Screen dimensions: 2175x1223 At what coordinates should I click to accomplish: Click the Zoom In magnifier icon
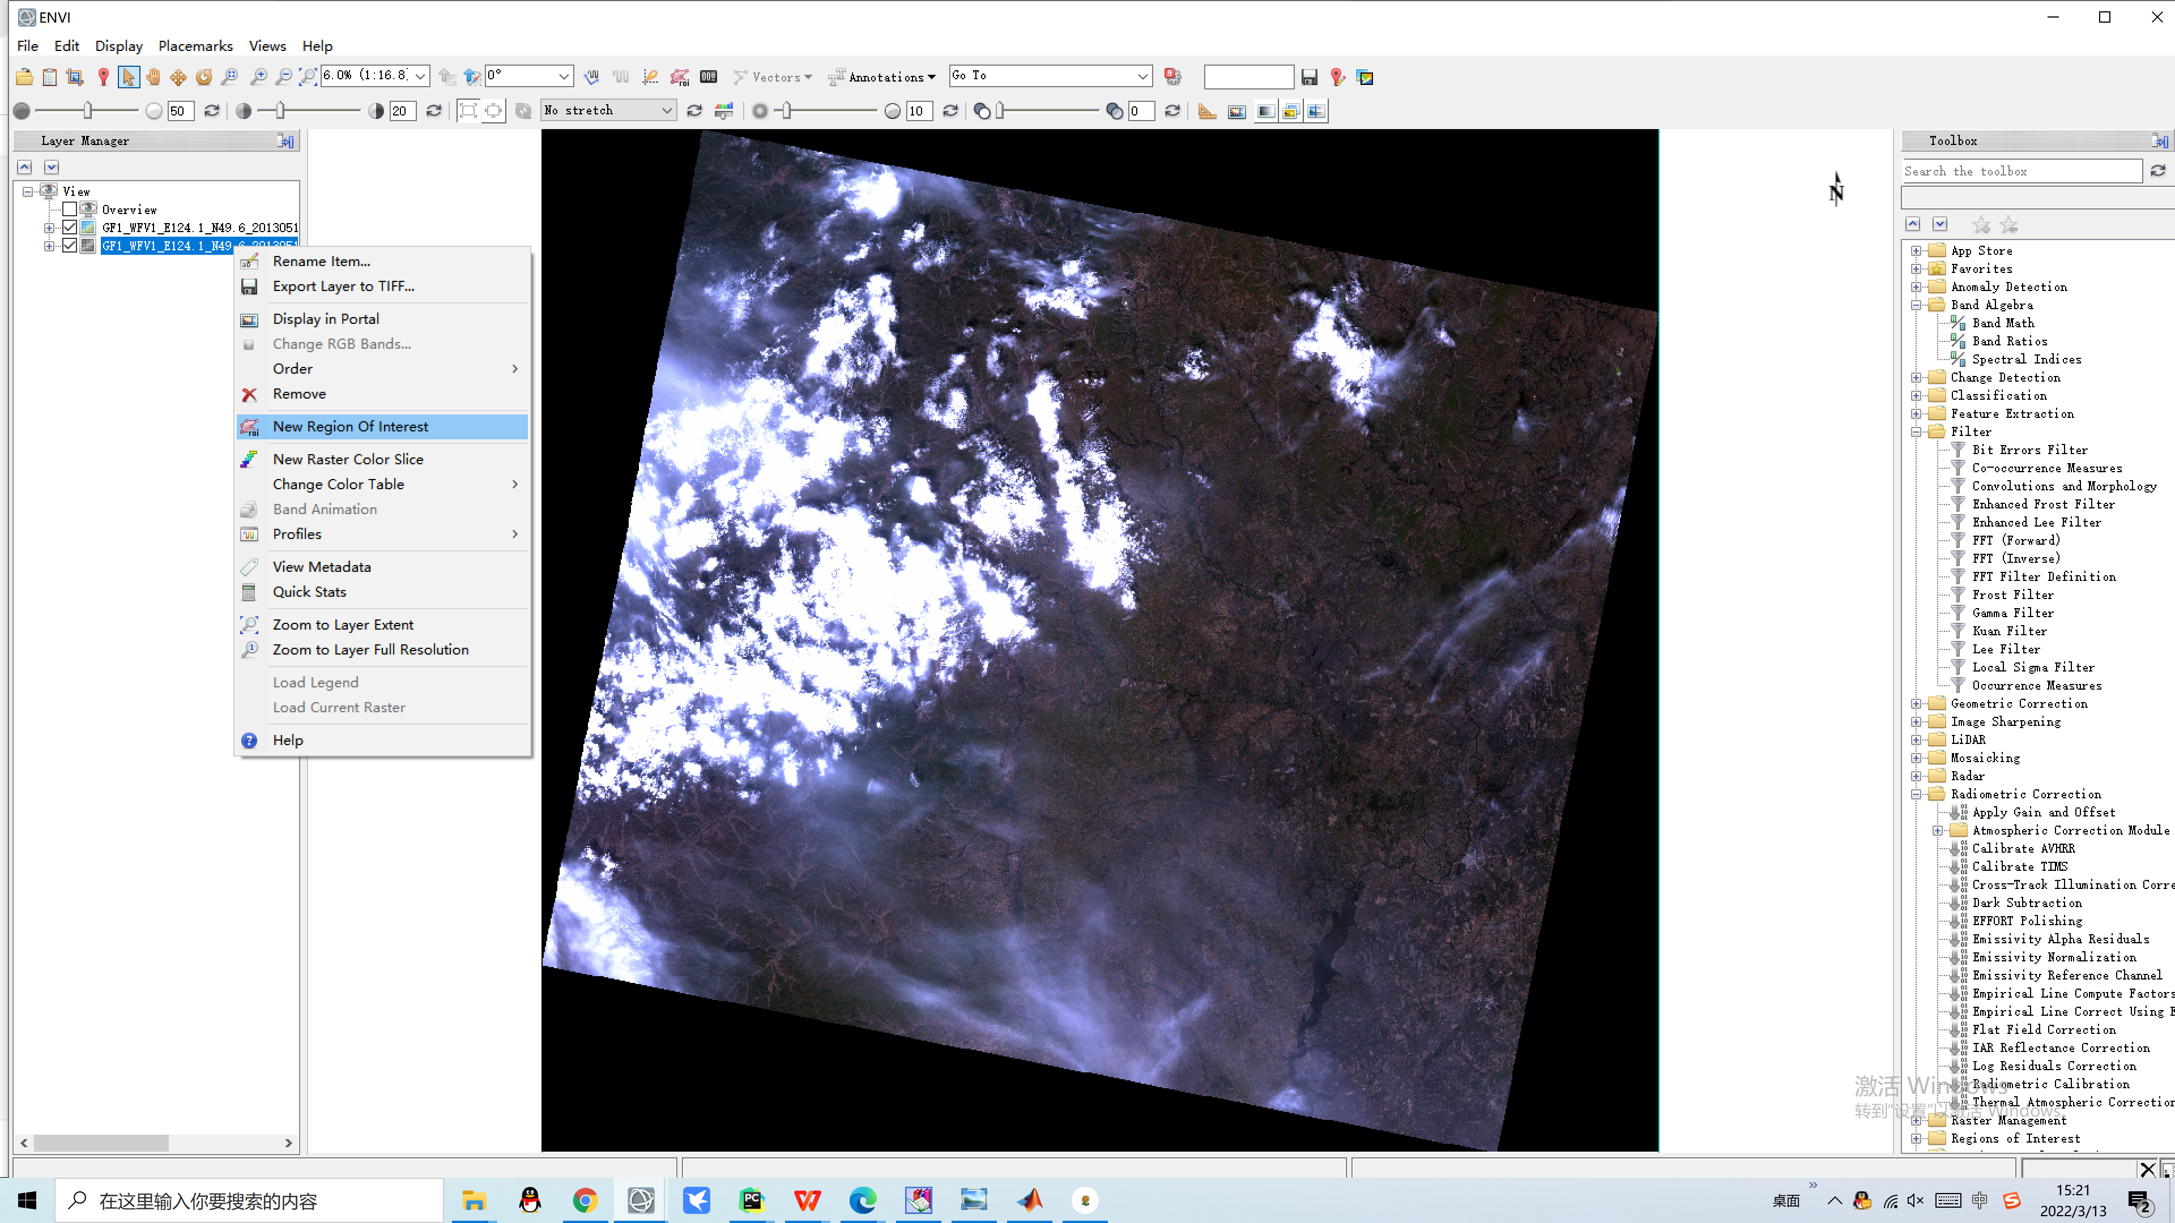(258, 77)
